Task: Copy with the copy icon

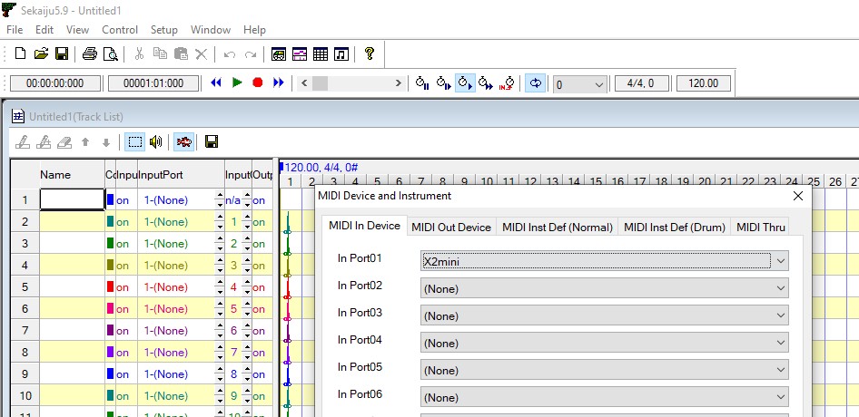Action: pyautogui.click(x=160, y=53)
